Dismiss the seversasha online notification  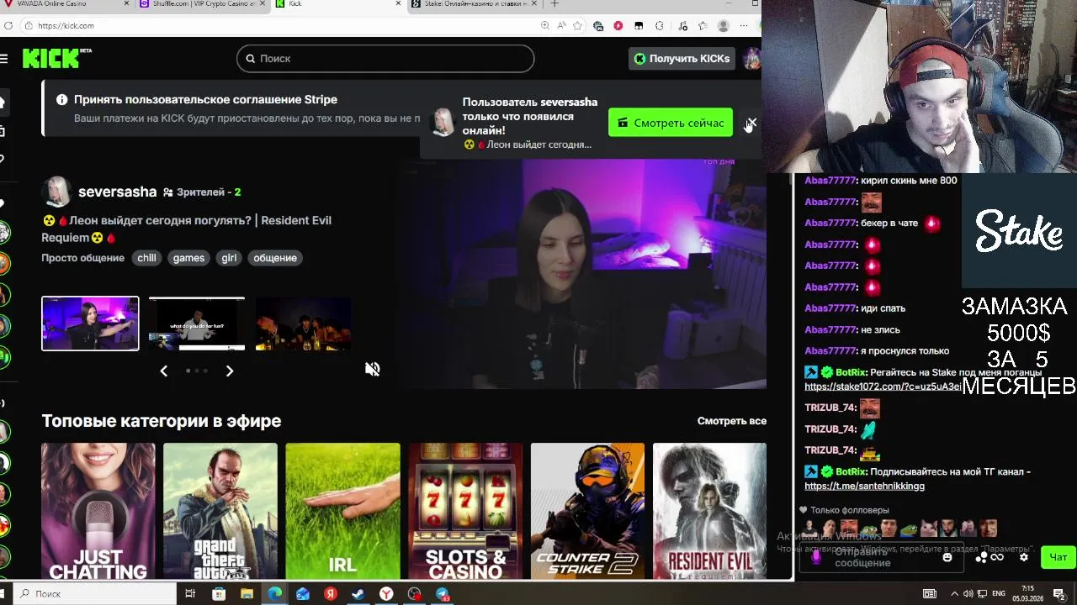751,123
